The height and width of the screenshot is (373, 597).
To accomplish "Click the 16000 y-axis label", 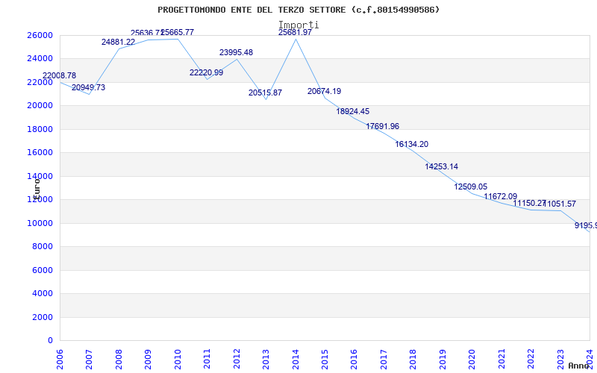I will [40, 153].
